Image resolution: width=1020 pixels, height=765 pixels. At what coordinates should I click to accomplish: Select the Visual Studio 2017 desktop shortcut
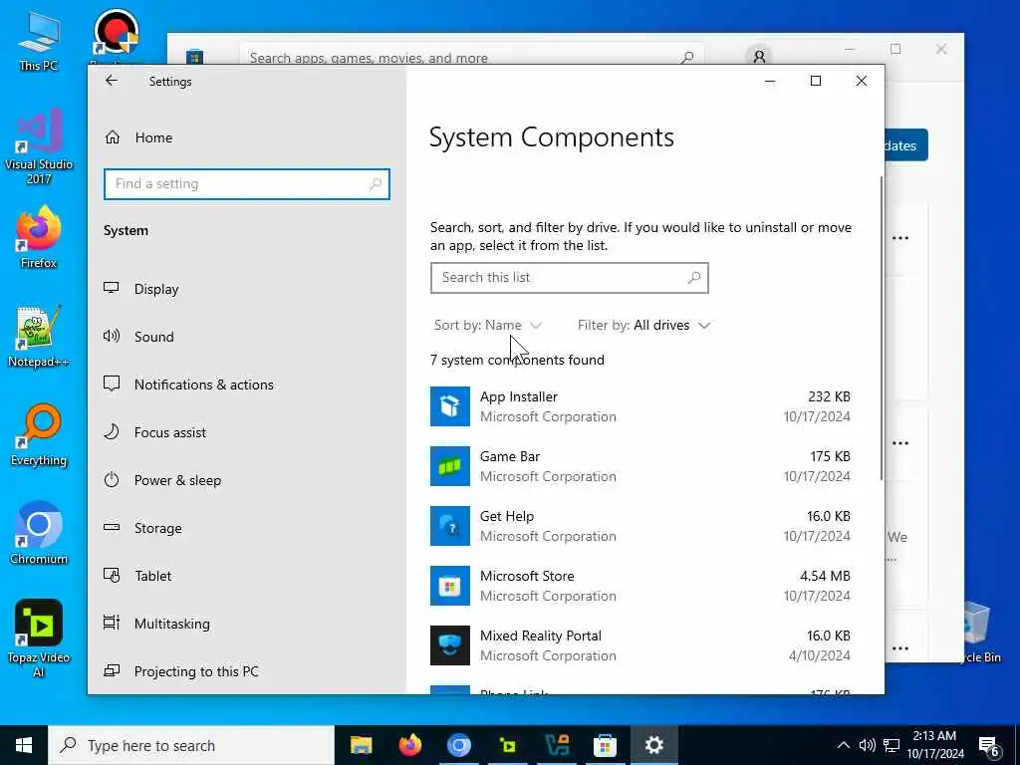tap(39, 146)
